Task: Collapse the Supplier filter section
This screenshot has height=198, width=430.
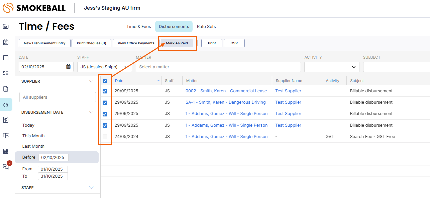Action: pos(91,81)
